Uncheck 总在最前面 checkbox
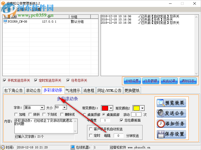Image resolution: width=201 pixels, height=150 pixels. click(x=121, y=120)
